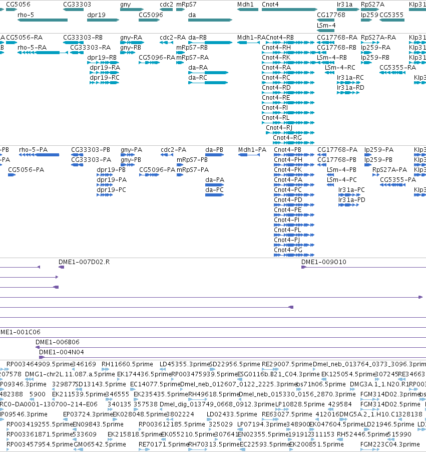The height and width of the screenshot is (452, 426).
Task: Open the RpS27A gene entry
Action: (369, 10)
